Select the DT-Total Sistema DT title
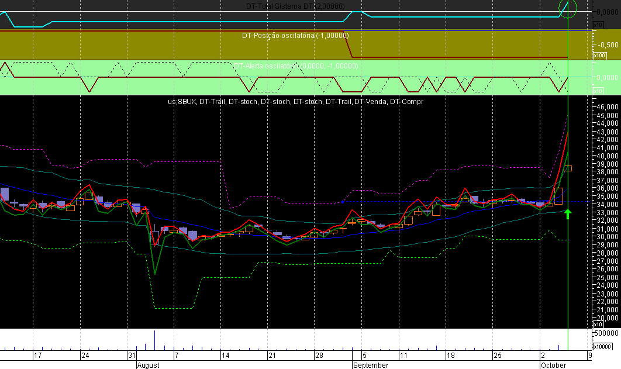The width and height of the screenshot is (621, 369). pos(295,6)
